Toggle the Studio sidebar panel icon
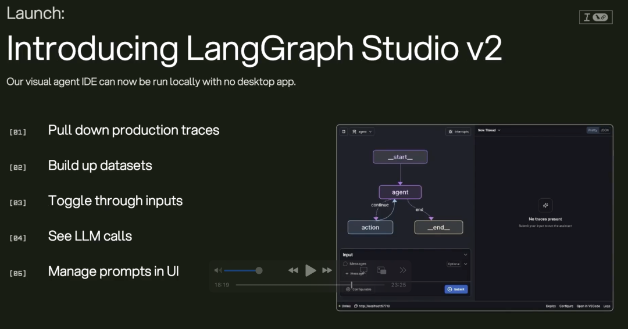 point(344,132)
